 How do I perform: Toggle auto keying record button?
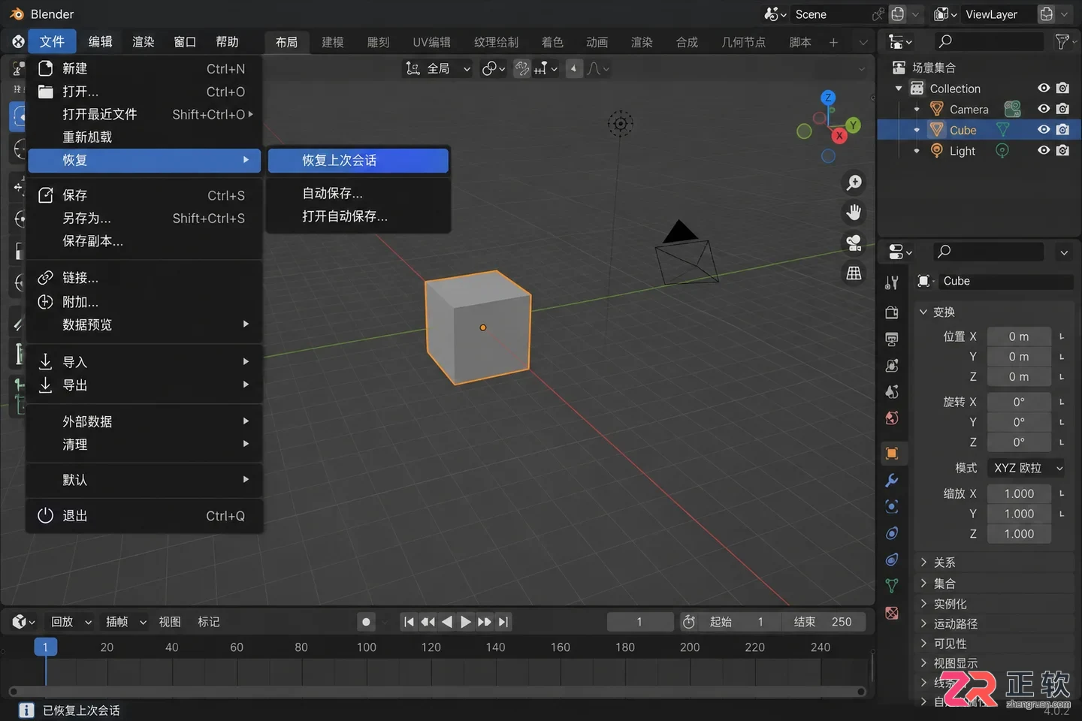pyautogui.click(x=366, y=622)
